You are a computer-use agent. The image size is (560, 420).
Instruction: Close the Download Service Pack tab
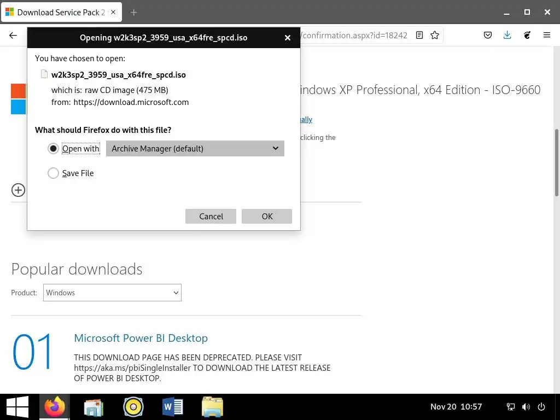113,12
